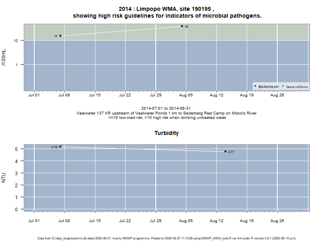Select the E. coli data point labeled 38
322x241 pixels.
182,26
